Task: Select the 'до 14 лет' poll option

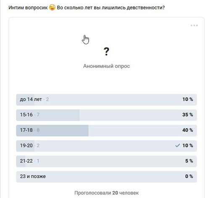Action: 107,100
